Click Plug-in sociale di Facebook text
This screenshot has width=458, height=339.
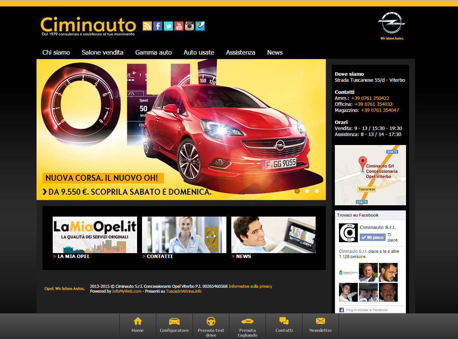pyautogui.click(x=367, y=310)
